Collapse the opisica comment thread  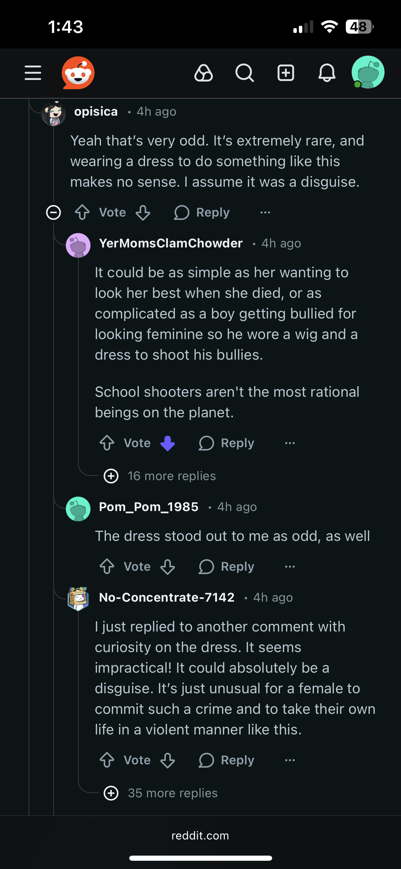[x=53, y=212]
